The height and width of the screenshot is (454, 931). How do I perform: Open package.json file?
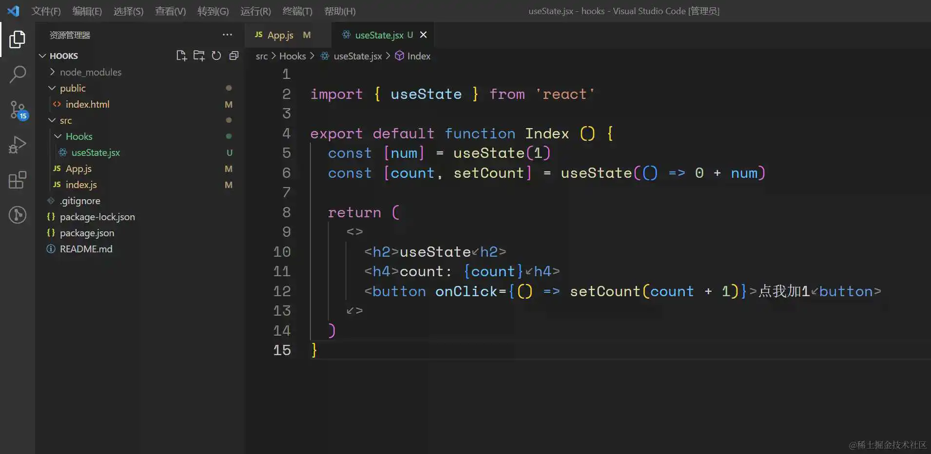(87, 232)
